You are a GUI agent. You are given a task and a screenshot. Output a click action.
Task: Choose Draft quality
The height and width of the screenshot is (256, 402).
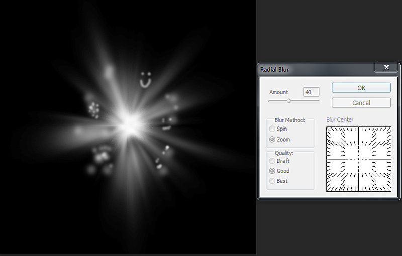pos(272,161)
